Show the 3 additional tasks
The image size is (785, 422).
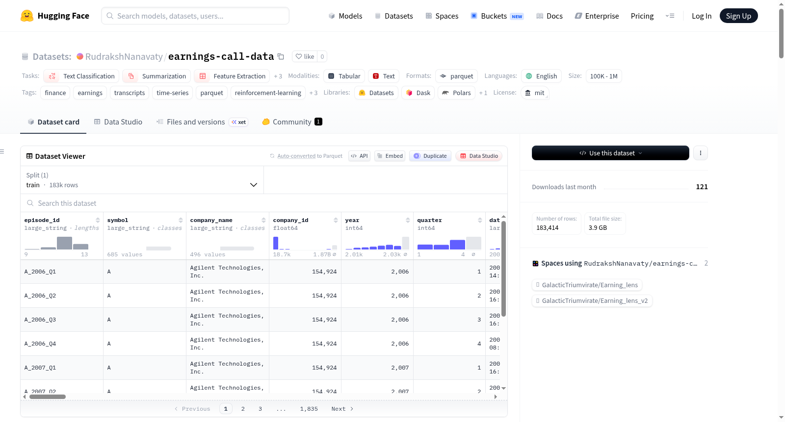pos(278,76)
